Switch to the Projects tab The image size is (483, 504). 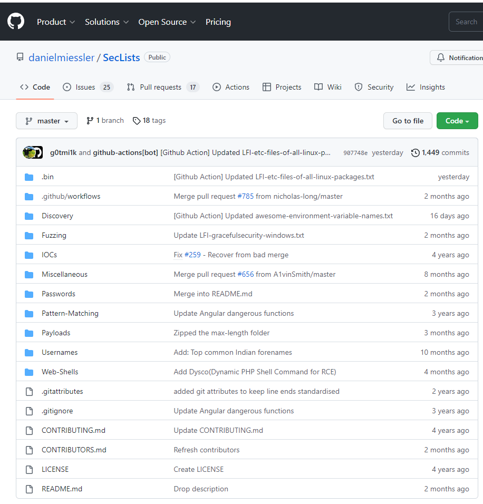(282, 87)
